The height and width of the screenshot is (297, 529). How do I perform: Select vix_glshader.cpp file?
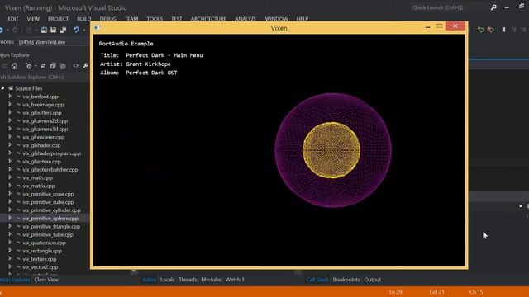pyautogui.click(x=41, y=145)
